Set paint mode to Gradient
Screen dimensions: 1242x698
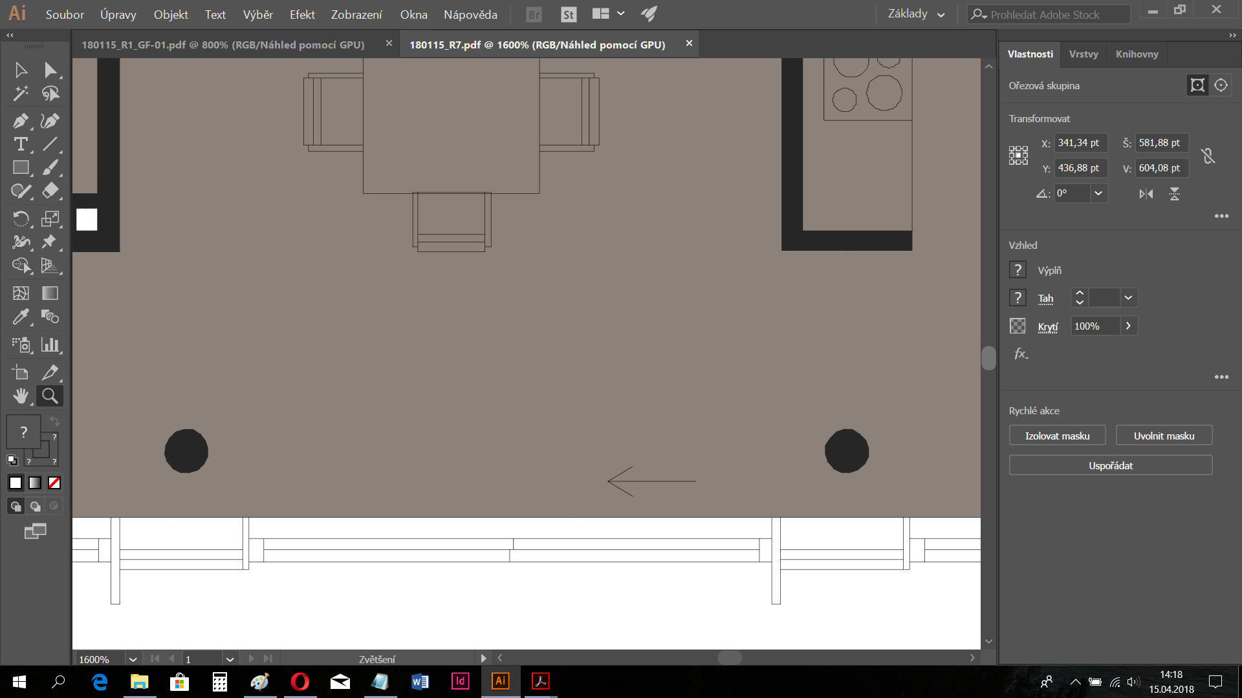tap(35, 483)
